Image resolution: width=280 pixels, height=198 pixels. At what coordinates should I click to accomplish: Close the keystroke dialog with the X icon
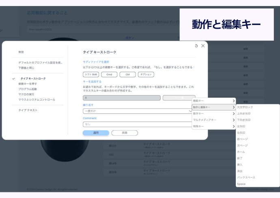203,46
